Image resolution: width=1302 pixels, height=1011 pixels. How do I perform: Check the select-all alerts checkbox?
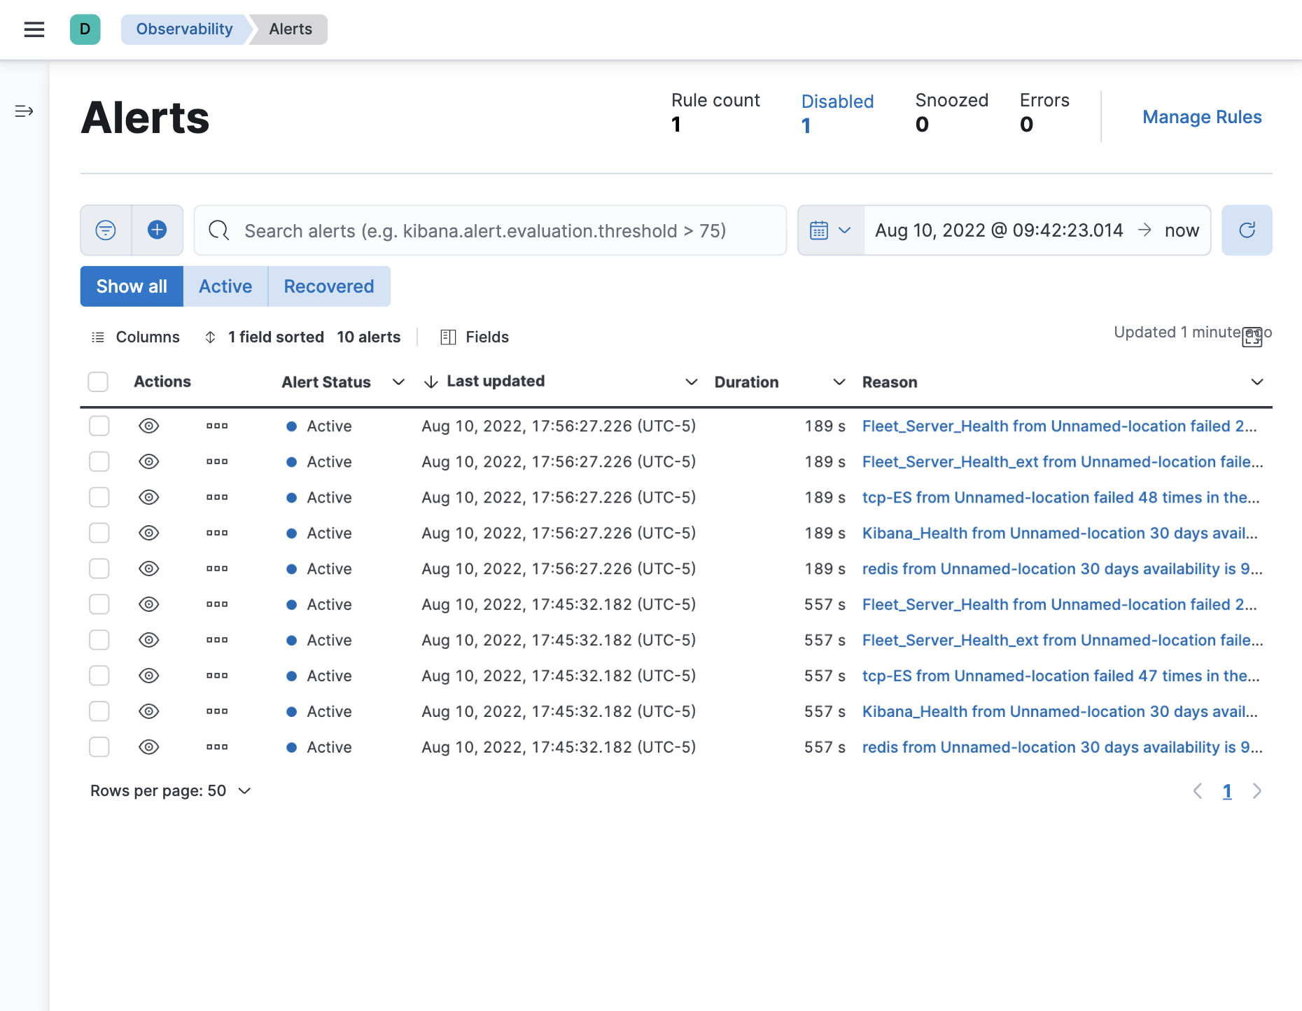(x=98, y=382)
